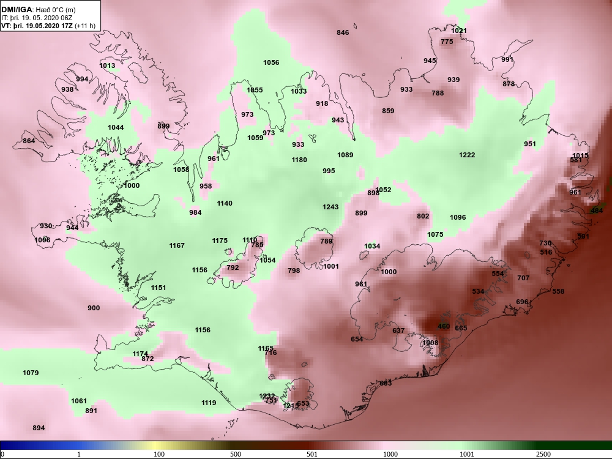The width and height of the screenshot is (612, 459).
Task: Click the 'VT: þri. 19.05.2020 17Z (+11 h)' line
Action: coord(48,26)
